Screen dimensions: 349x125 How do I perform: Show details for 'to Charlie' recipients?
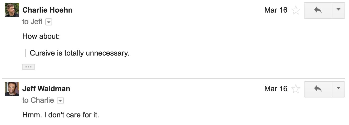point(60,101)
